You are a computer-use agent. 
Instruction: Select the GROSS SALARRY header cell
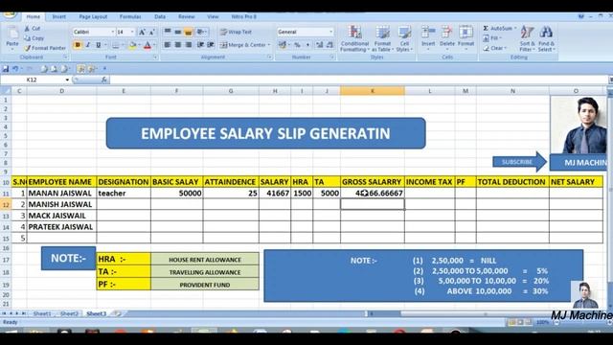373,182
